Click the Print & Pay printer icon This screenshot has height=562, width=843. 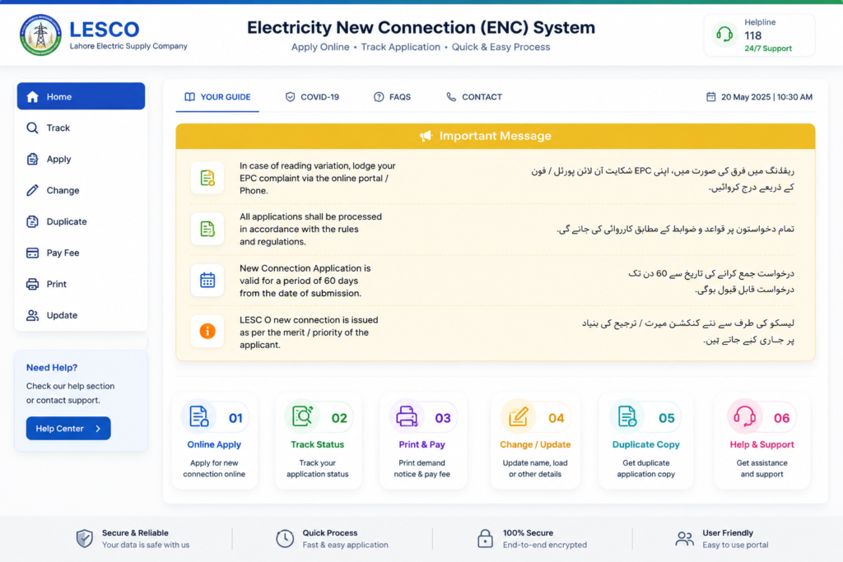(x=407, y=416)
